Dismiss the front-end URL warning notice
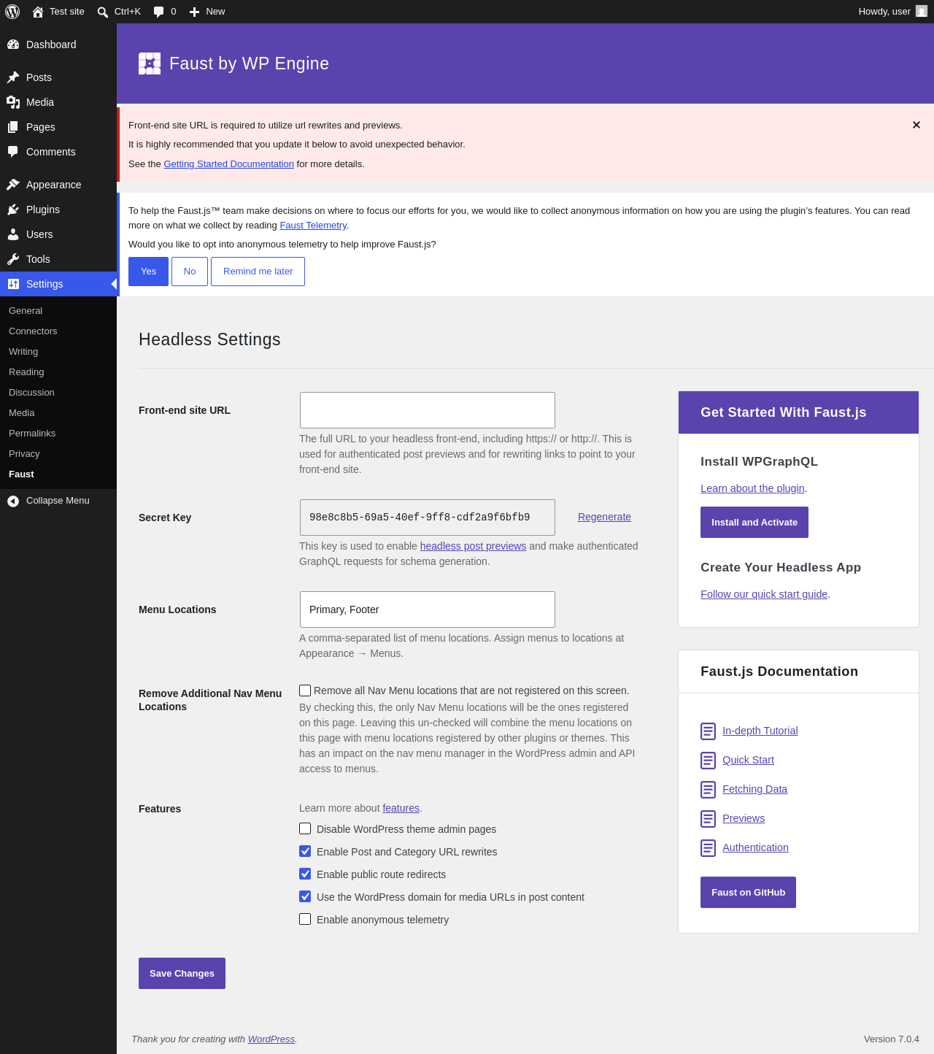Viewport: 934px width, 1054px height. click(916, 125)
